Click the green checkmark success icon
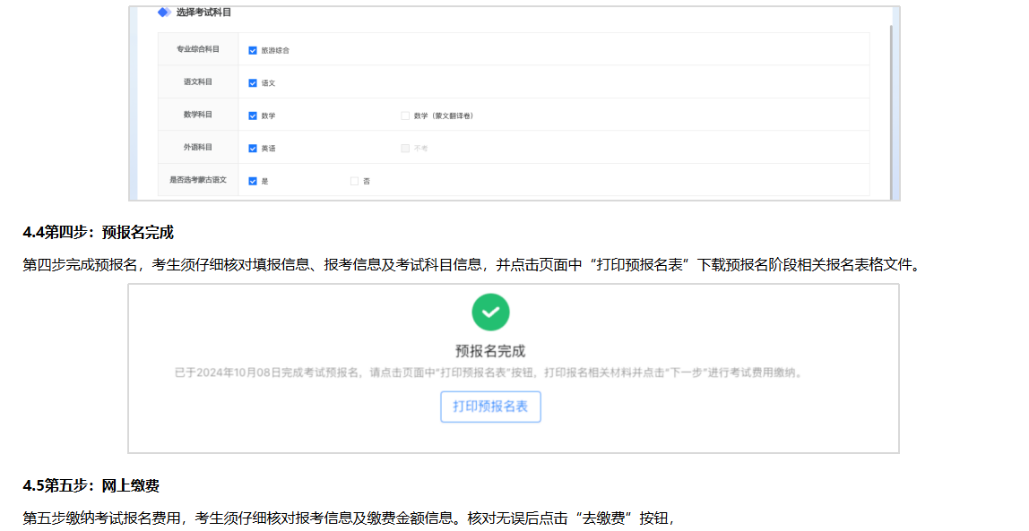1029x531 pixels. click(490, 312)
